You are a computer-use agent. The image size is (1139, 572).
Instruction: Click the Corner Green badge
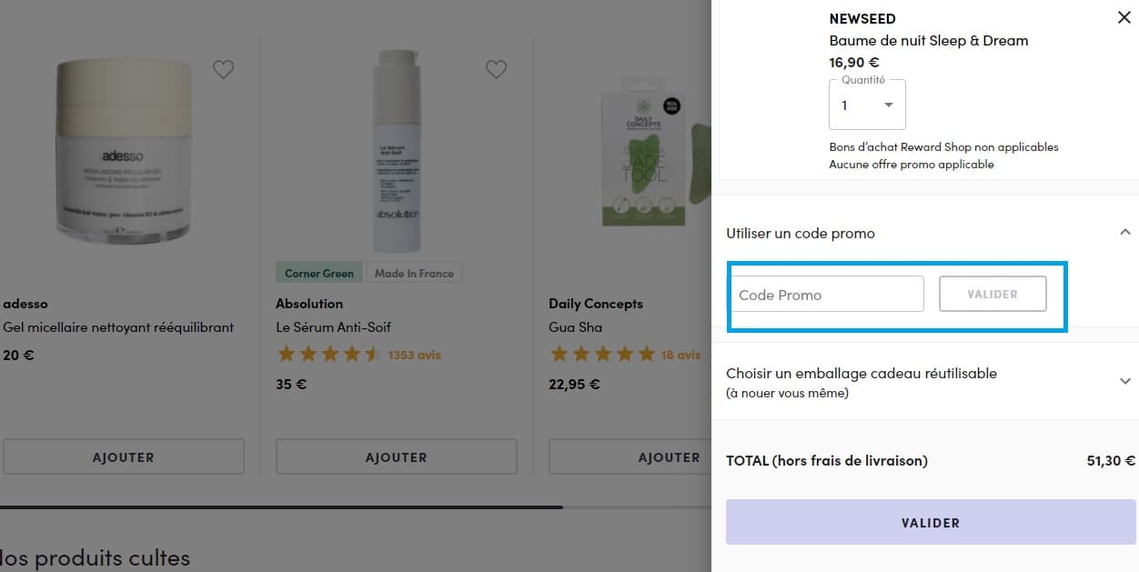[318, 272]
